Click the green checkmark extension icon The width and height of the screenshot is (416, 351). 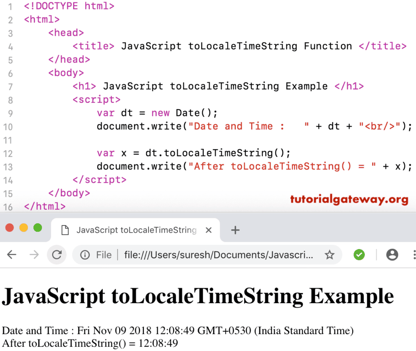click(x=359, y=255)
